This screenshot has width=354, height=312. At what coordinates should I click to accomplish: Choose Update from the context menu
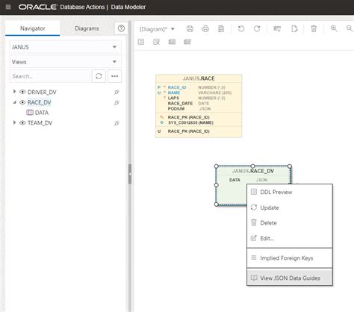290,208
